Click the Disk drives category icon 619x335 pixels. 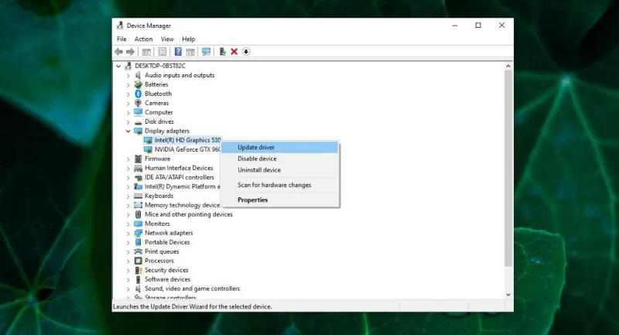pos(139,122)
